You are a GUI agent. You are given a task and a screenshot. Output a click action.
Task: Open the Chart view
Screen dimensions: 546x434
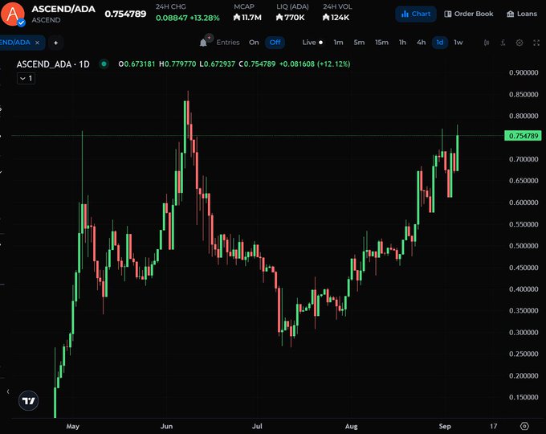(x=416, y=14)
